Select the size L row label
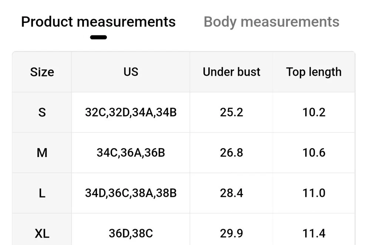Screen dimensions: 370x245 click(42, 193)
